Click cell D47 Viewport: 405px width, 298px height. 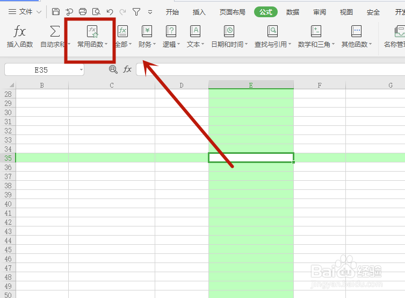point(182,267)
